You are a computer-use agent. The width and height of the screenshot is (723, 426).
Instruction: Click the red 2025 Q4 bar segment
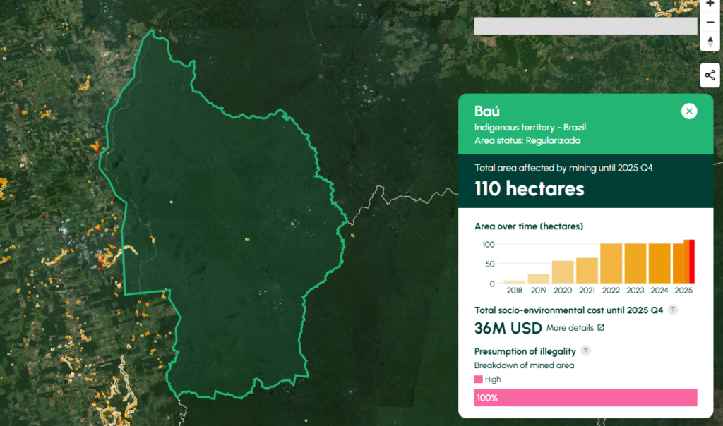[692, 262]
